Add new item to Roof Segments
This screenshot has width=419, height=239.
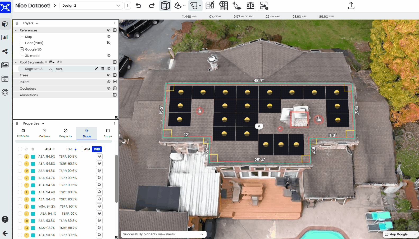[x=115, y=62]
